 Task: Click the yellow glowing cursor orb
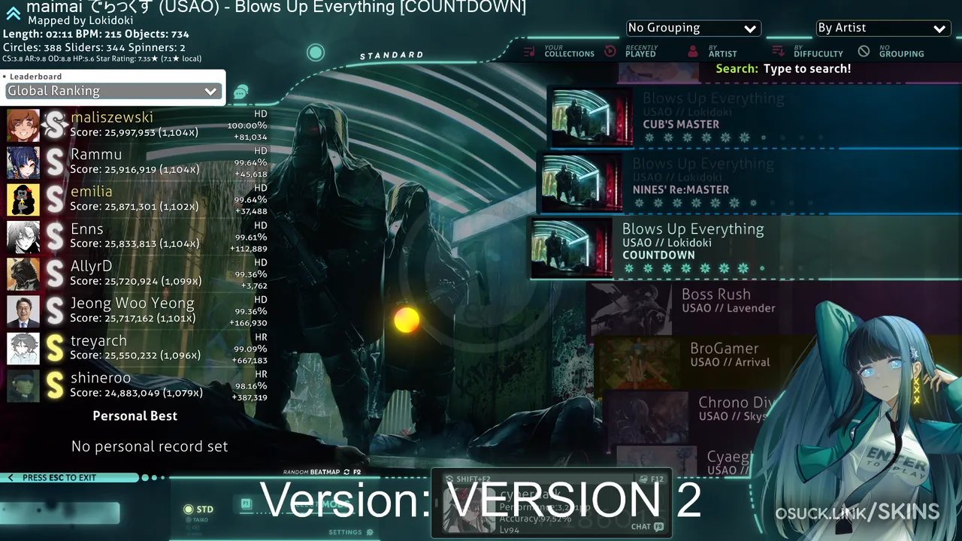click(x=407, y=320)
